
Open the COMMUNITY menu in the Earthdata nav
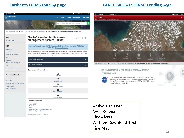pos(76,17)
